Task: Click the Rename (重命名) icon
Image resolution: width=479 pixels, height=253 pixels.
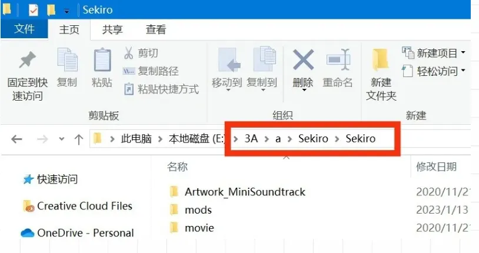Action: (338, 60)
